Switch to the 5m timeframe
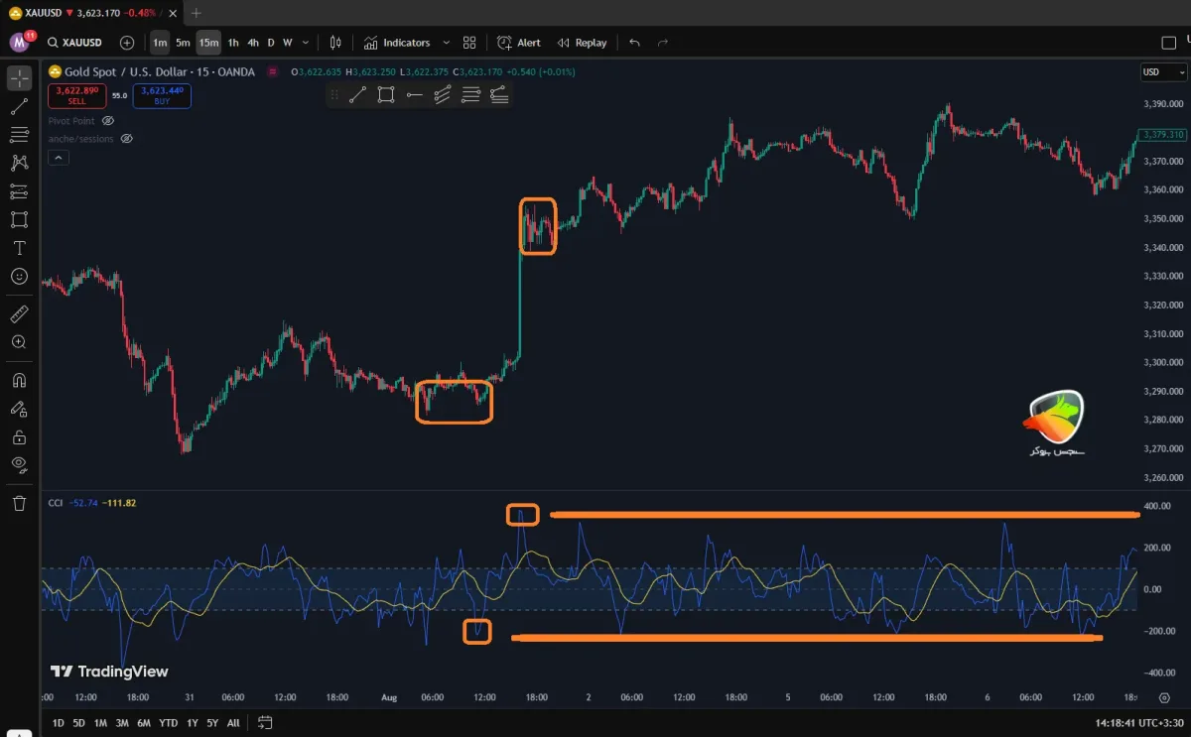The width and height of the screenshot is (1191, 737). [183, 43]
